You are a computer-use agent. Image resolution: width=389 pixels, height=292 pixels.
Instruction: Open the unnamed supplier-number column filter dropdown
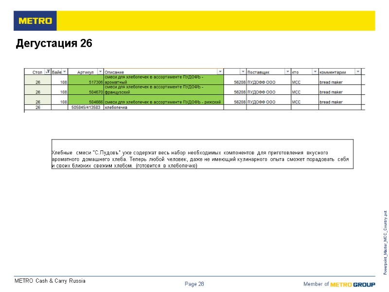click(243, 72)
